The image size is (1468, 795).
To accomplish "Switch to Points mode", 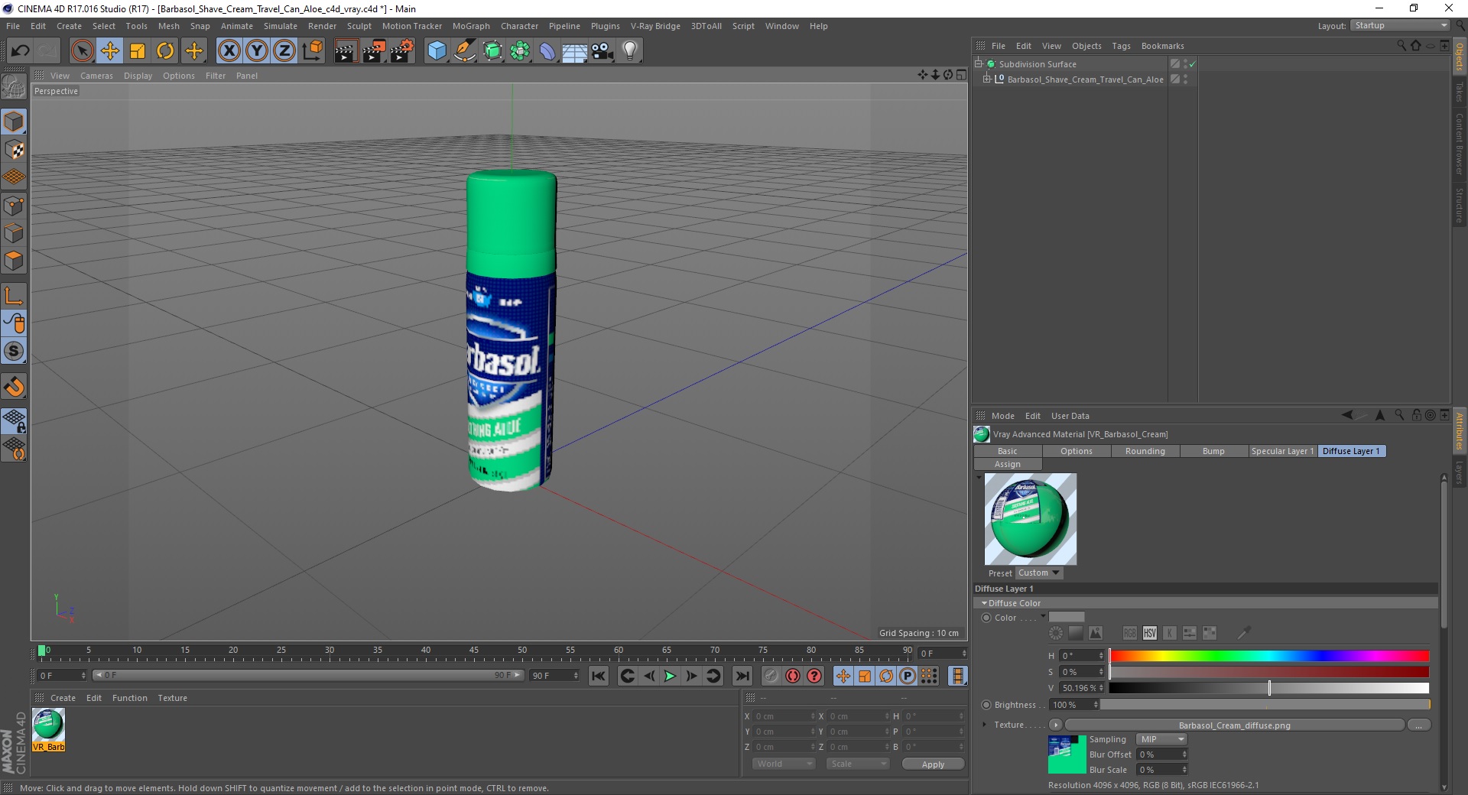I will click(14, 206).
